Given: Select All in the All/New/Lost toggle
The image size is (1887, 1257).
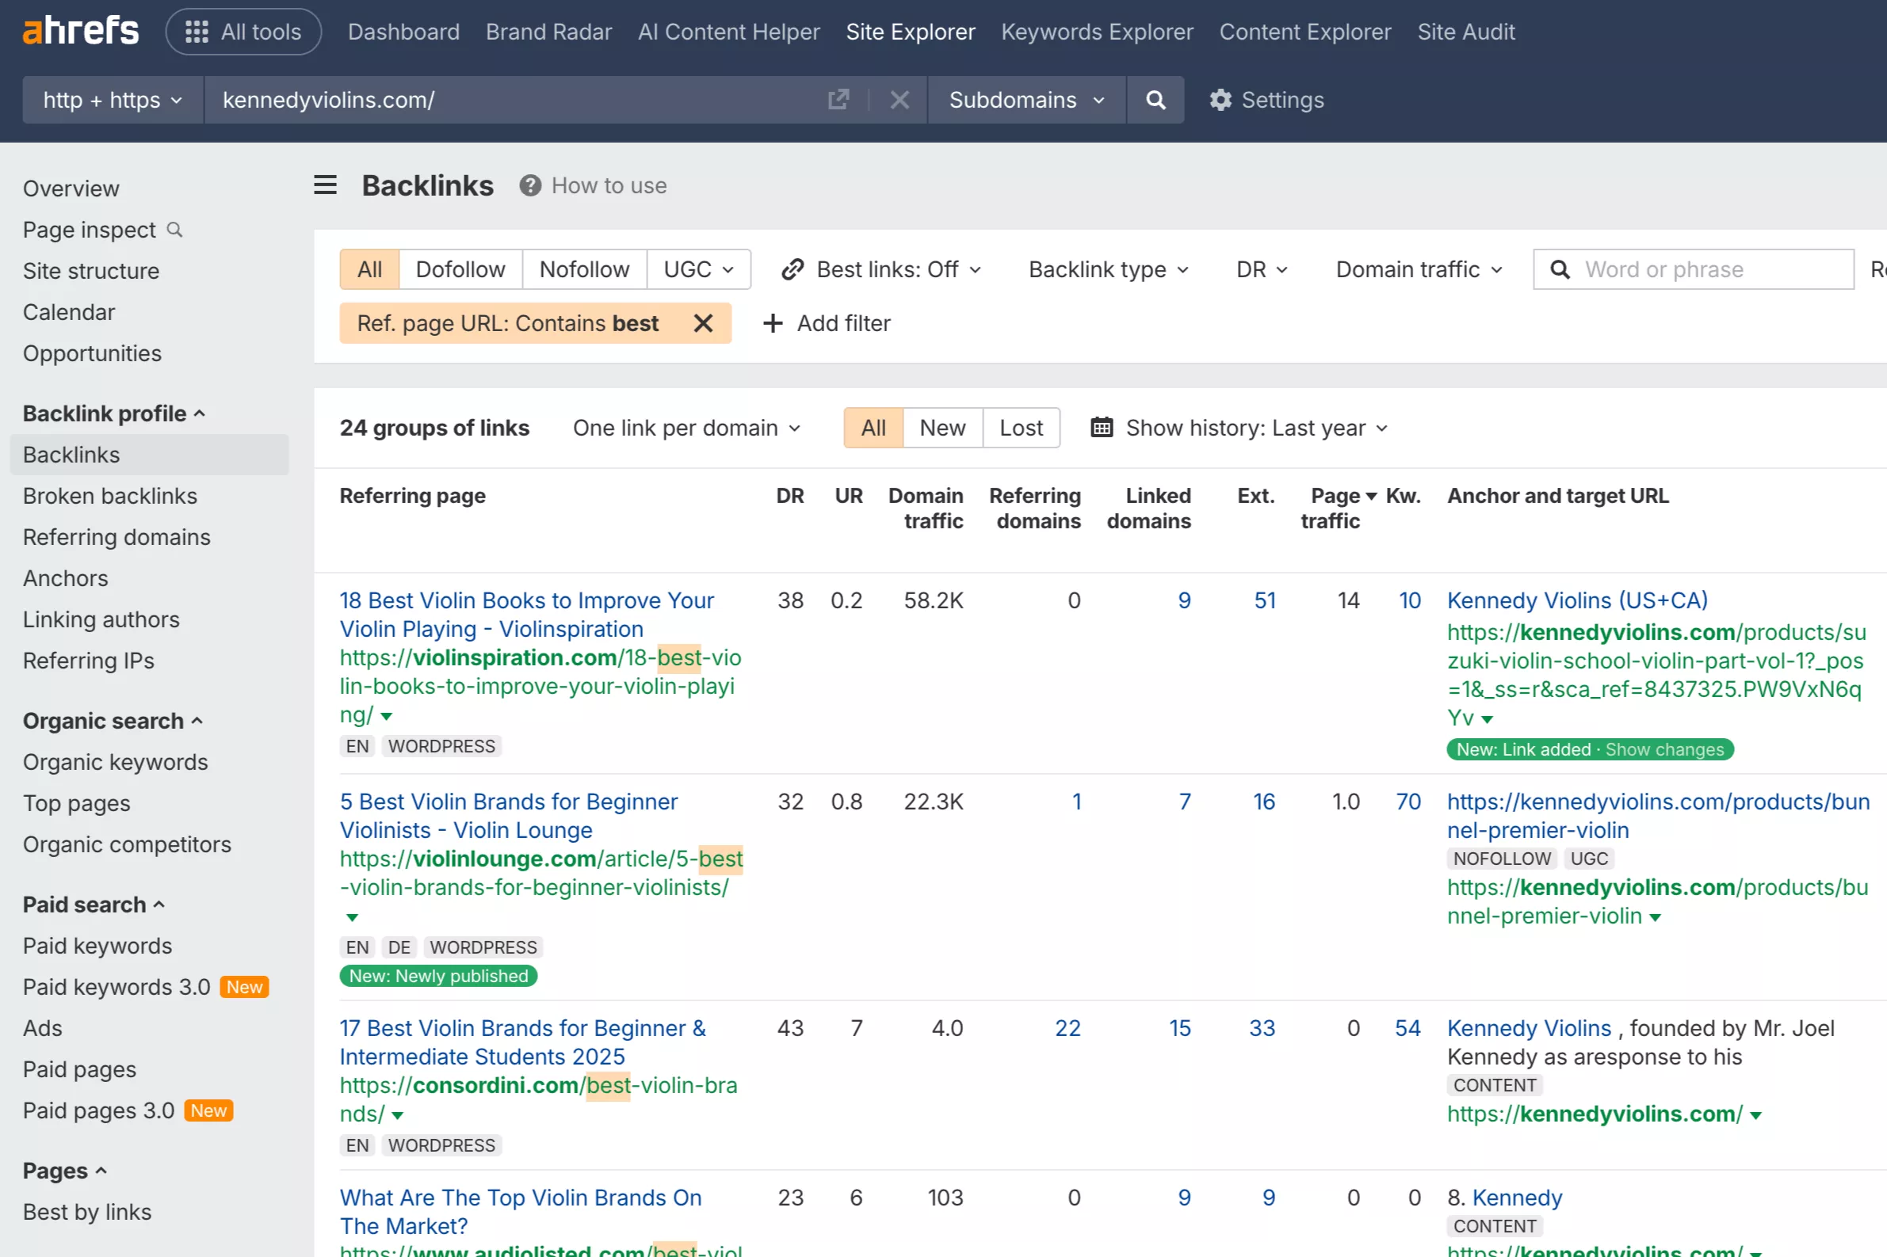Looking at the screenshot, I should click(873, 427).
